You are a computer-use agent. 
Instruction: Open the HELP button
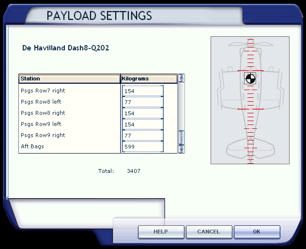point(160,232)
